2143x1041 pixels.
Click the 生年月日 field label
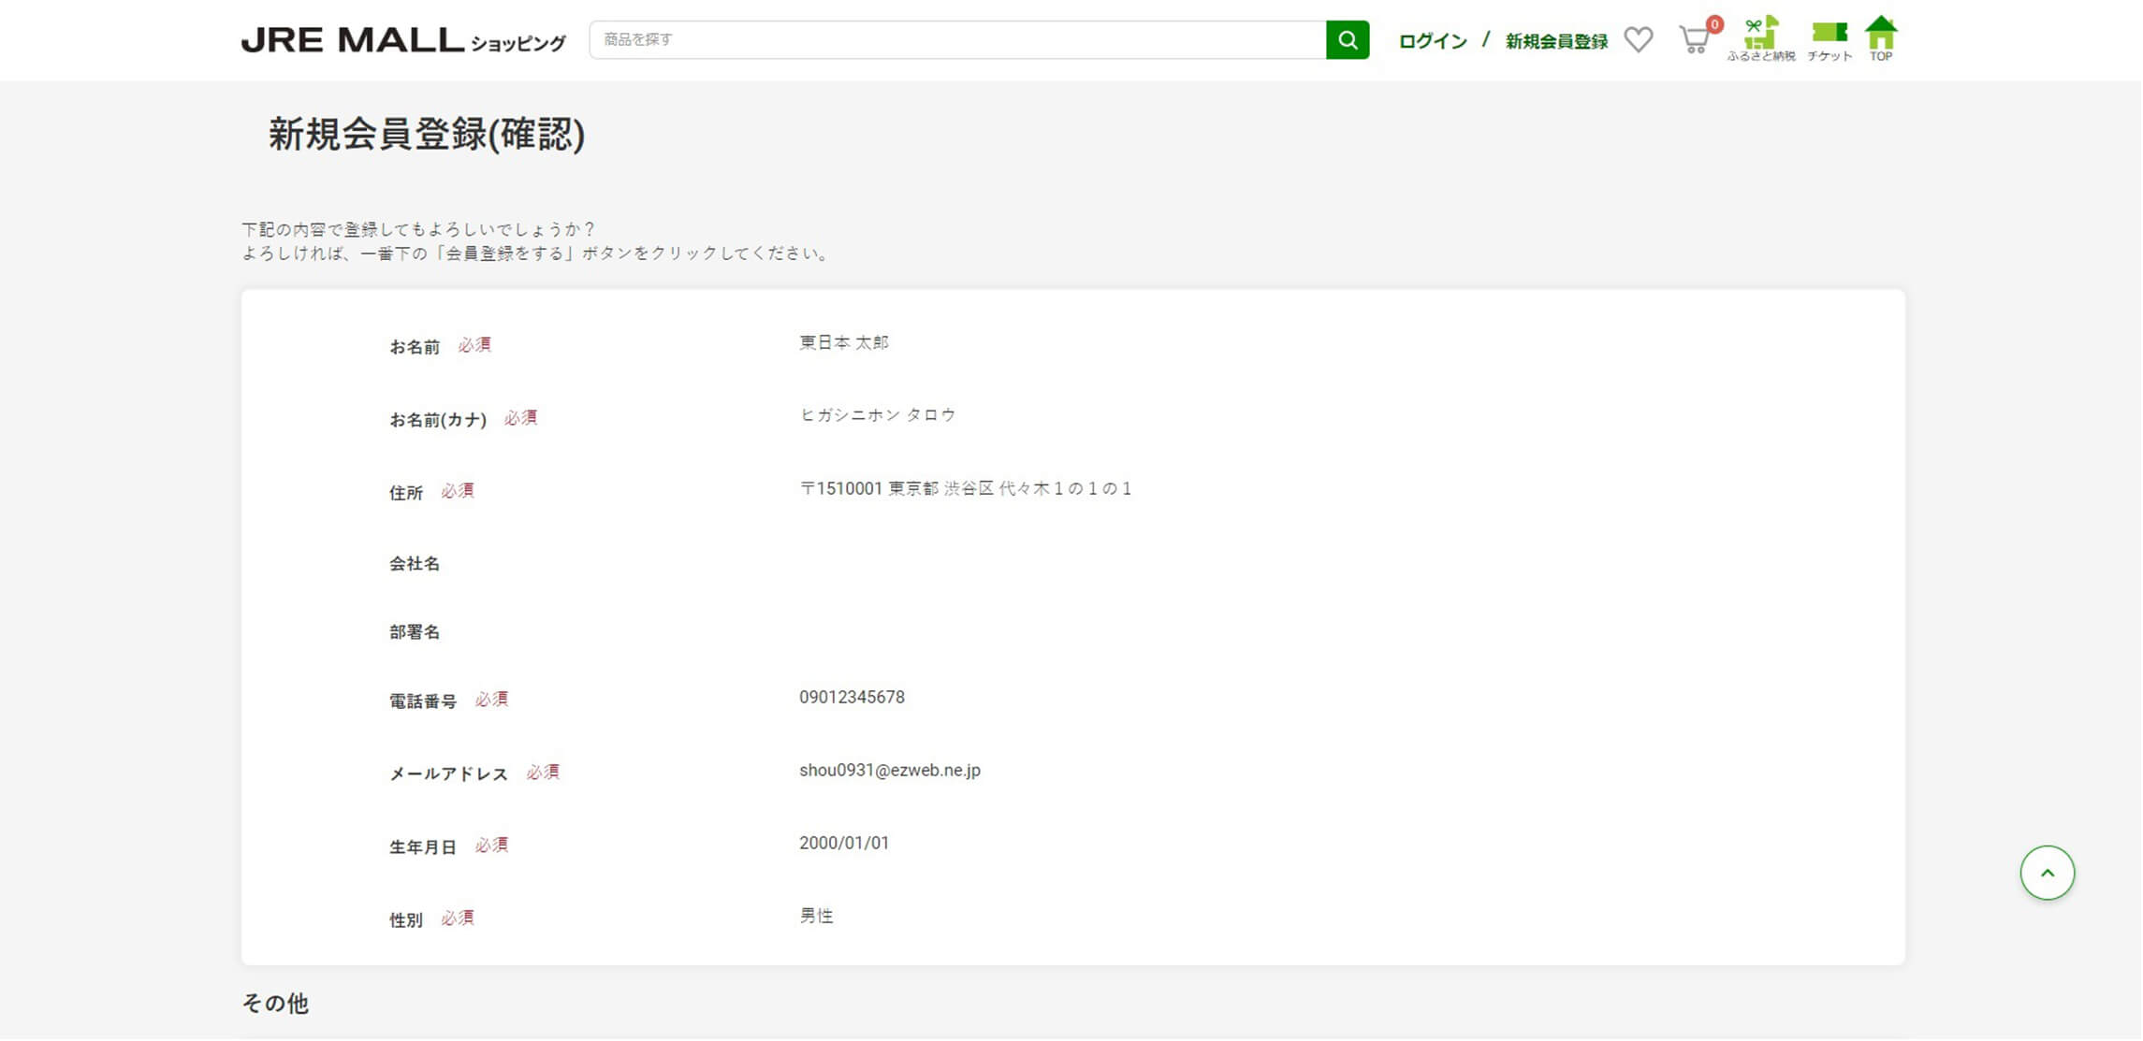(423, 847)
